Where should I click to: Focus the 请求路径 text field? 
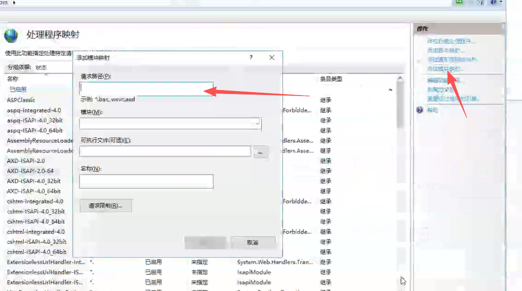coord(146,88)
